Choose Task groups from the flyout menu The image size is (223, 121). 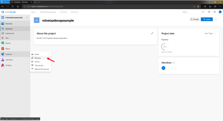[x=38, y=65]
